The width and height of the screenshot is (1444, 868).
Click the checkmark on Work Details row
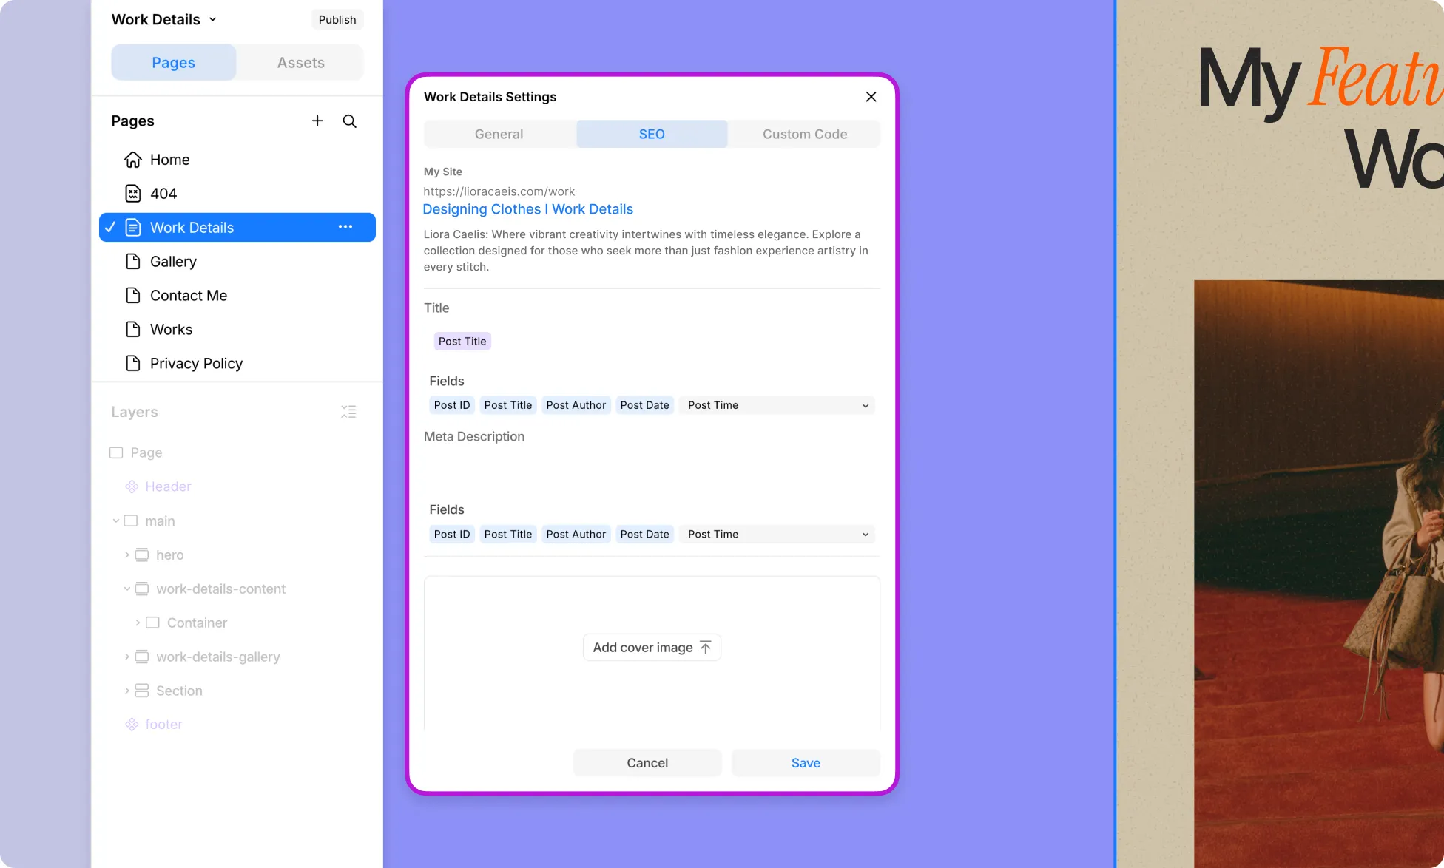110,227
